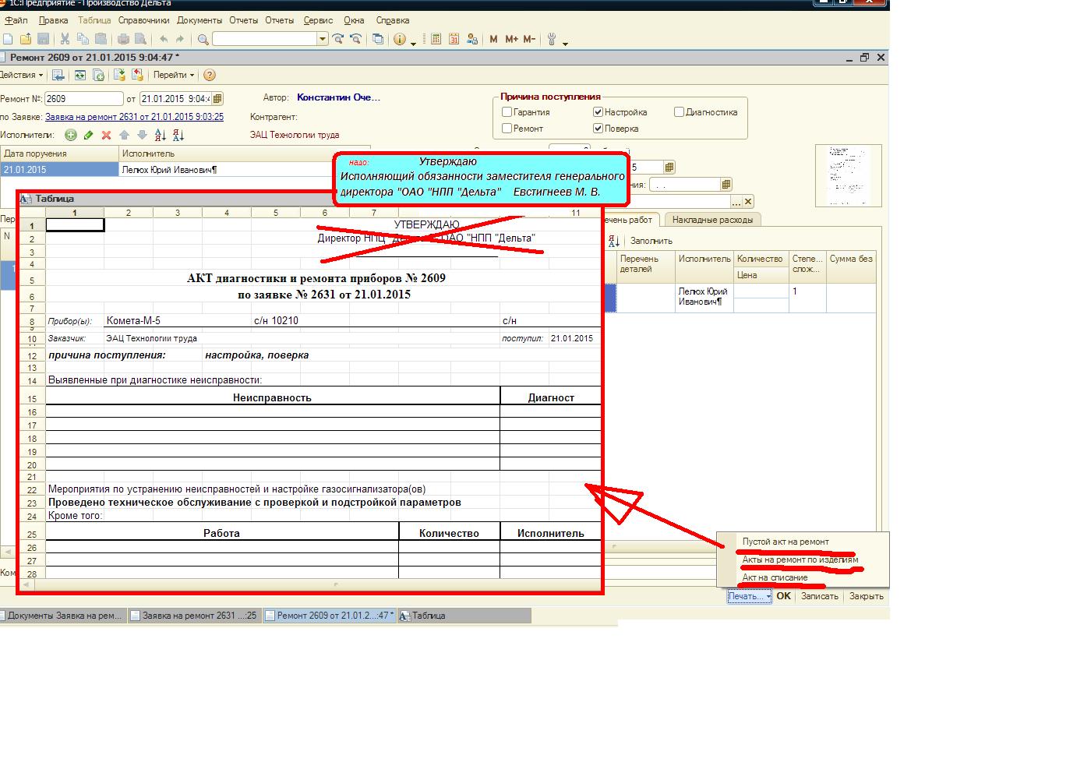Click the magnifier search icon in the toolbar
The width and height of the screenshot is (1091, 773).
pyautogui.click(x=203, y=39)
